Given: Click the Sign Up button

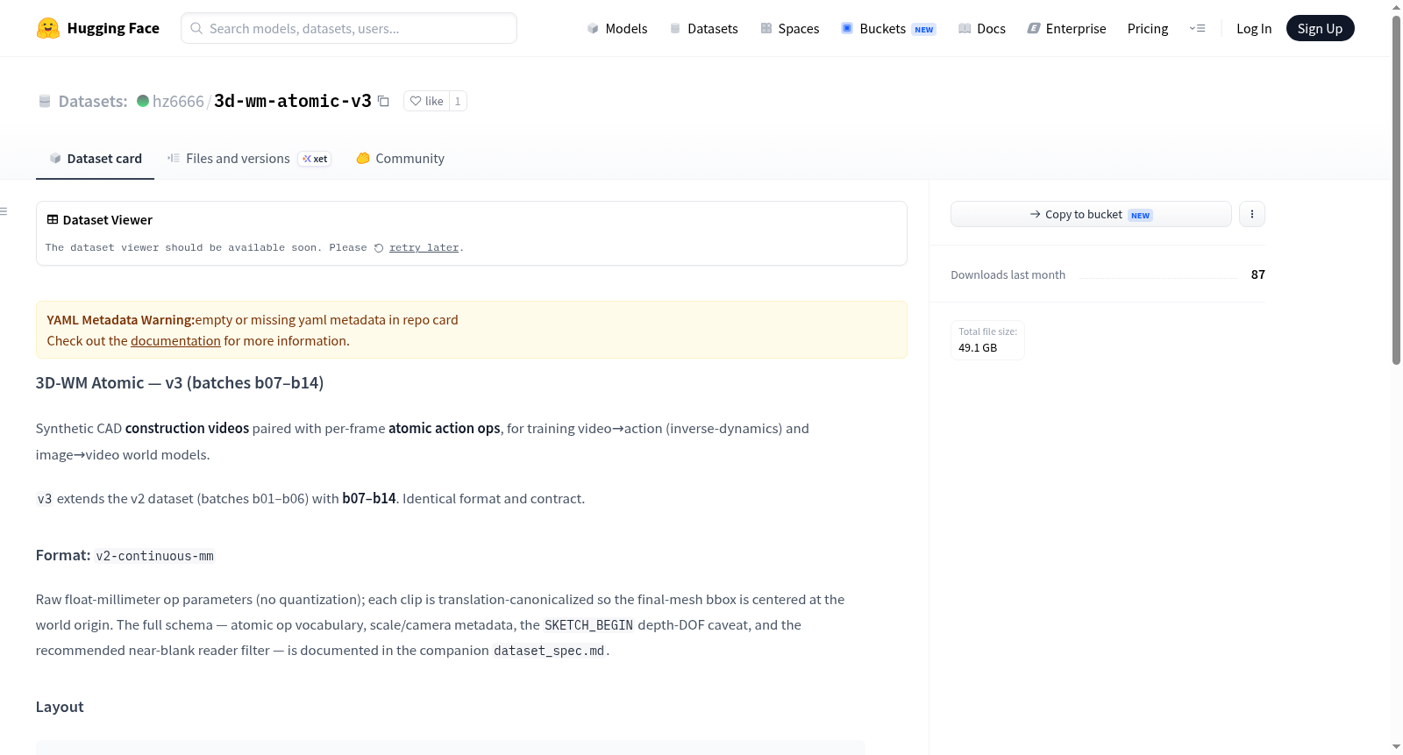Looking at the screenshot, I should tap(1320, 28).
